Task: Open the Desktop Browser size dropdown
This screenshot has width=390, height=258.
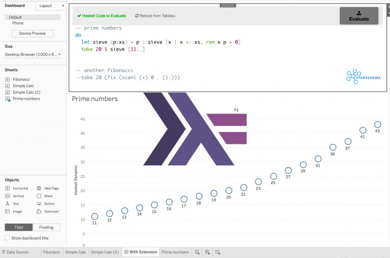Action: point(32,54)
